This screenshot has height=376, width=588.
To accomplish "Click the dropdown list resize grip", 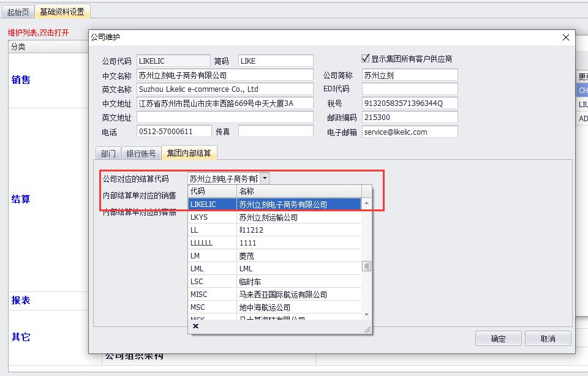I will tap(367, 329).
